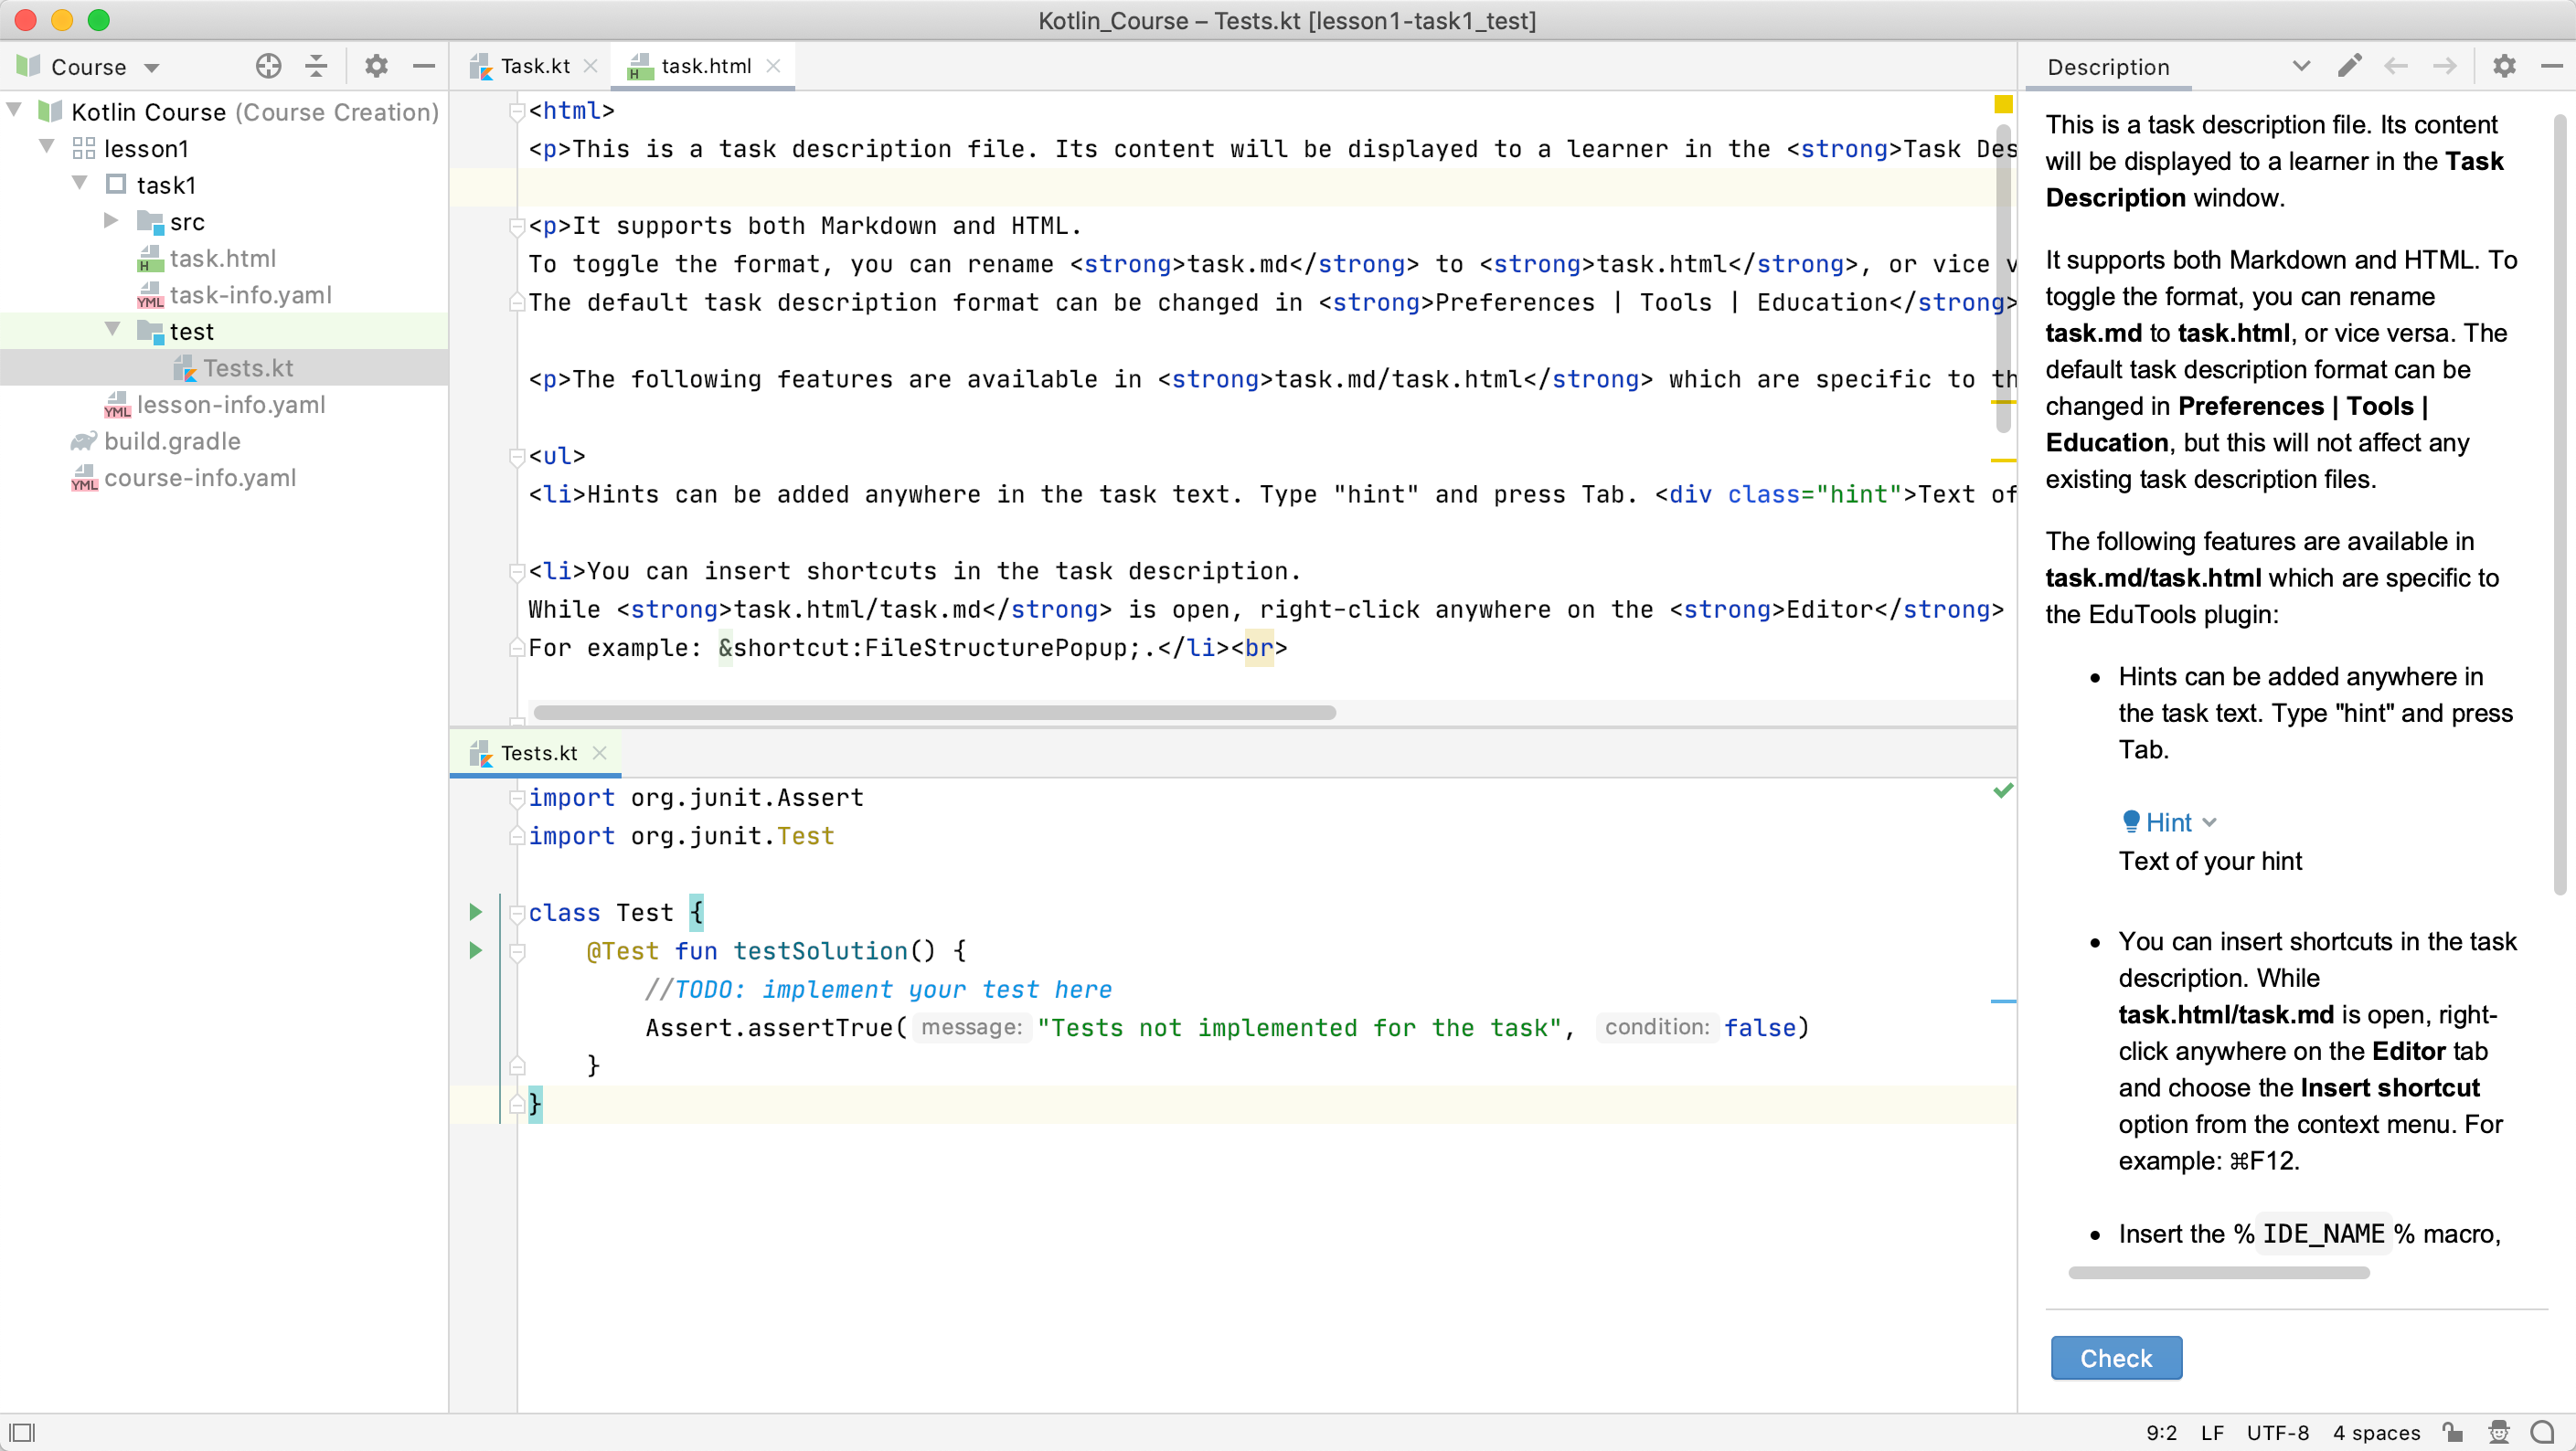Go to previous task with back arrow
The width and height of the screenshot is (2576, 1451).
[2396, 66]
